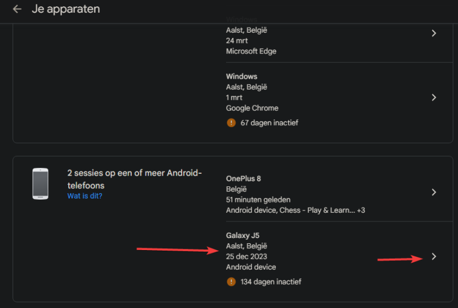Click '51 minuten geleden' activity text
This screenshot has width=458, height=308.
[x=258, y=200]
